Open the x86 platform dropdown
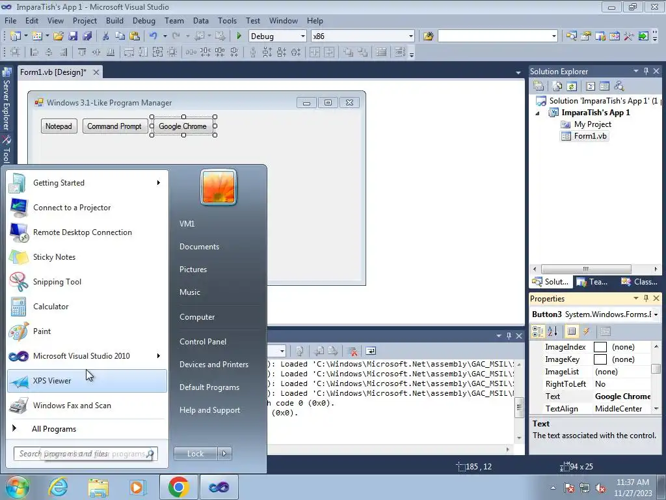This screenshot has width=666, height=500. (411, 36)
